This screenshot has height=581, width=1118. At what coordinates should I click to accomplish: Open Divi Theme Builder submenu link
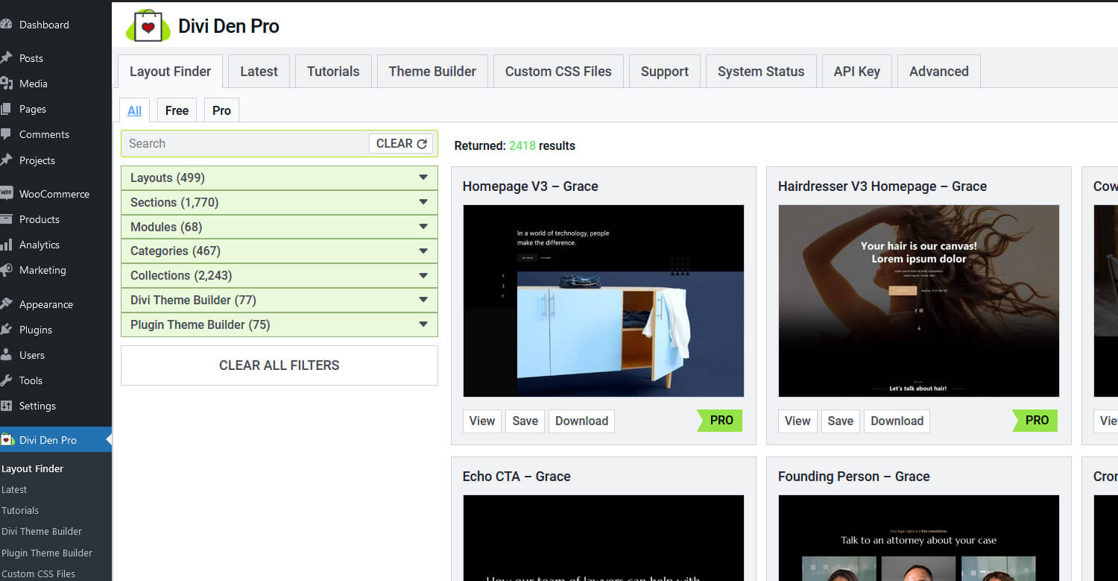(42, 531)
